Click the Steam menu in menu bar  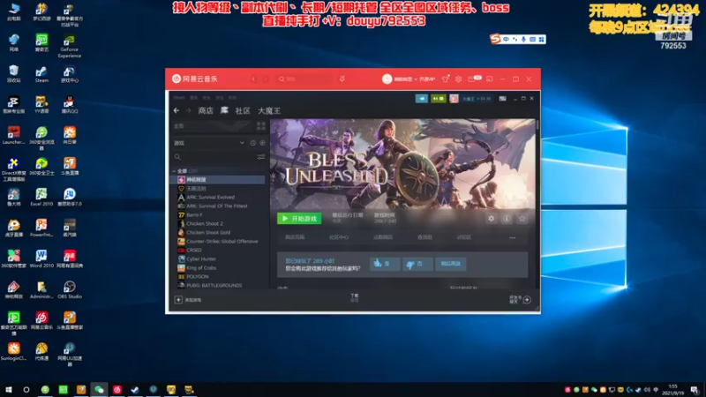coord(179,98)
